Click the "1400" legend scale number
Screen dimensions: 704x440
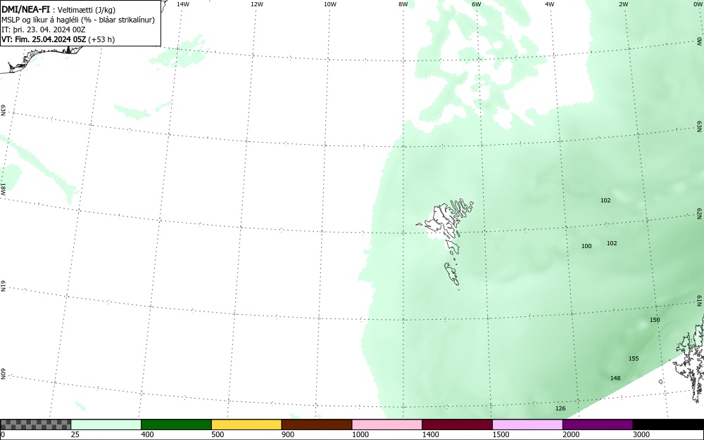(430, 434)
